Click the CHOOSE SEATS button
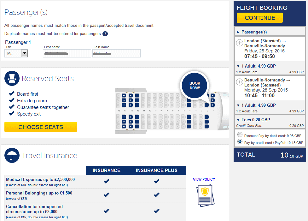Image resolution: width=308 pixels, height=221 pixels. click(41, 127)
